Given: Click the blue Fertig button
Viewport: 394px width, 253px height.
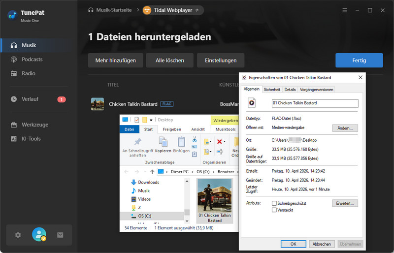Looking at the screenshot, I should 359,61.
